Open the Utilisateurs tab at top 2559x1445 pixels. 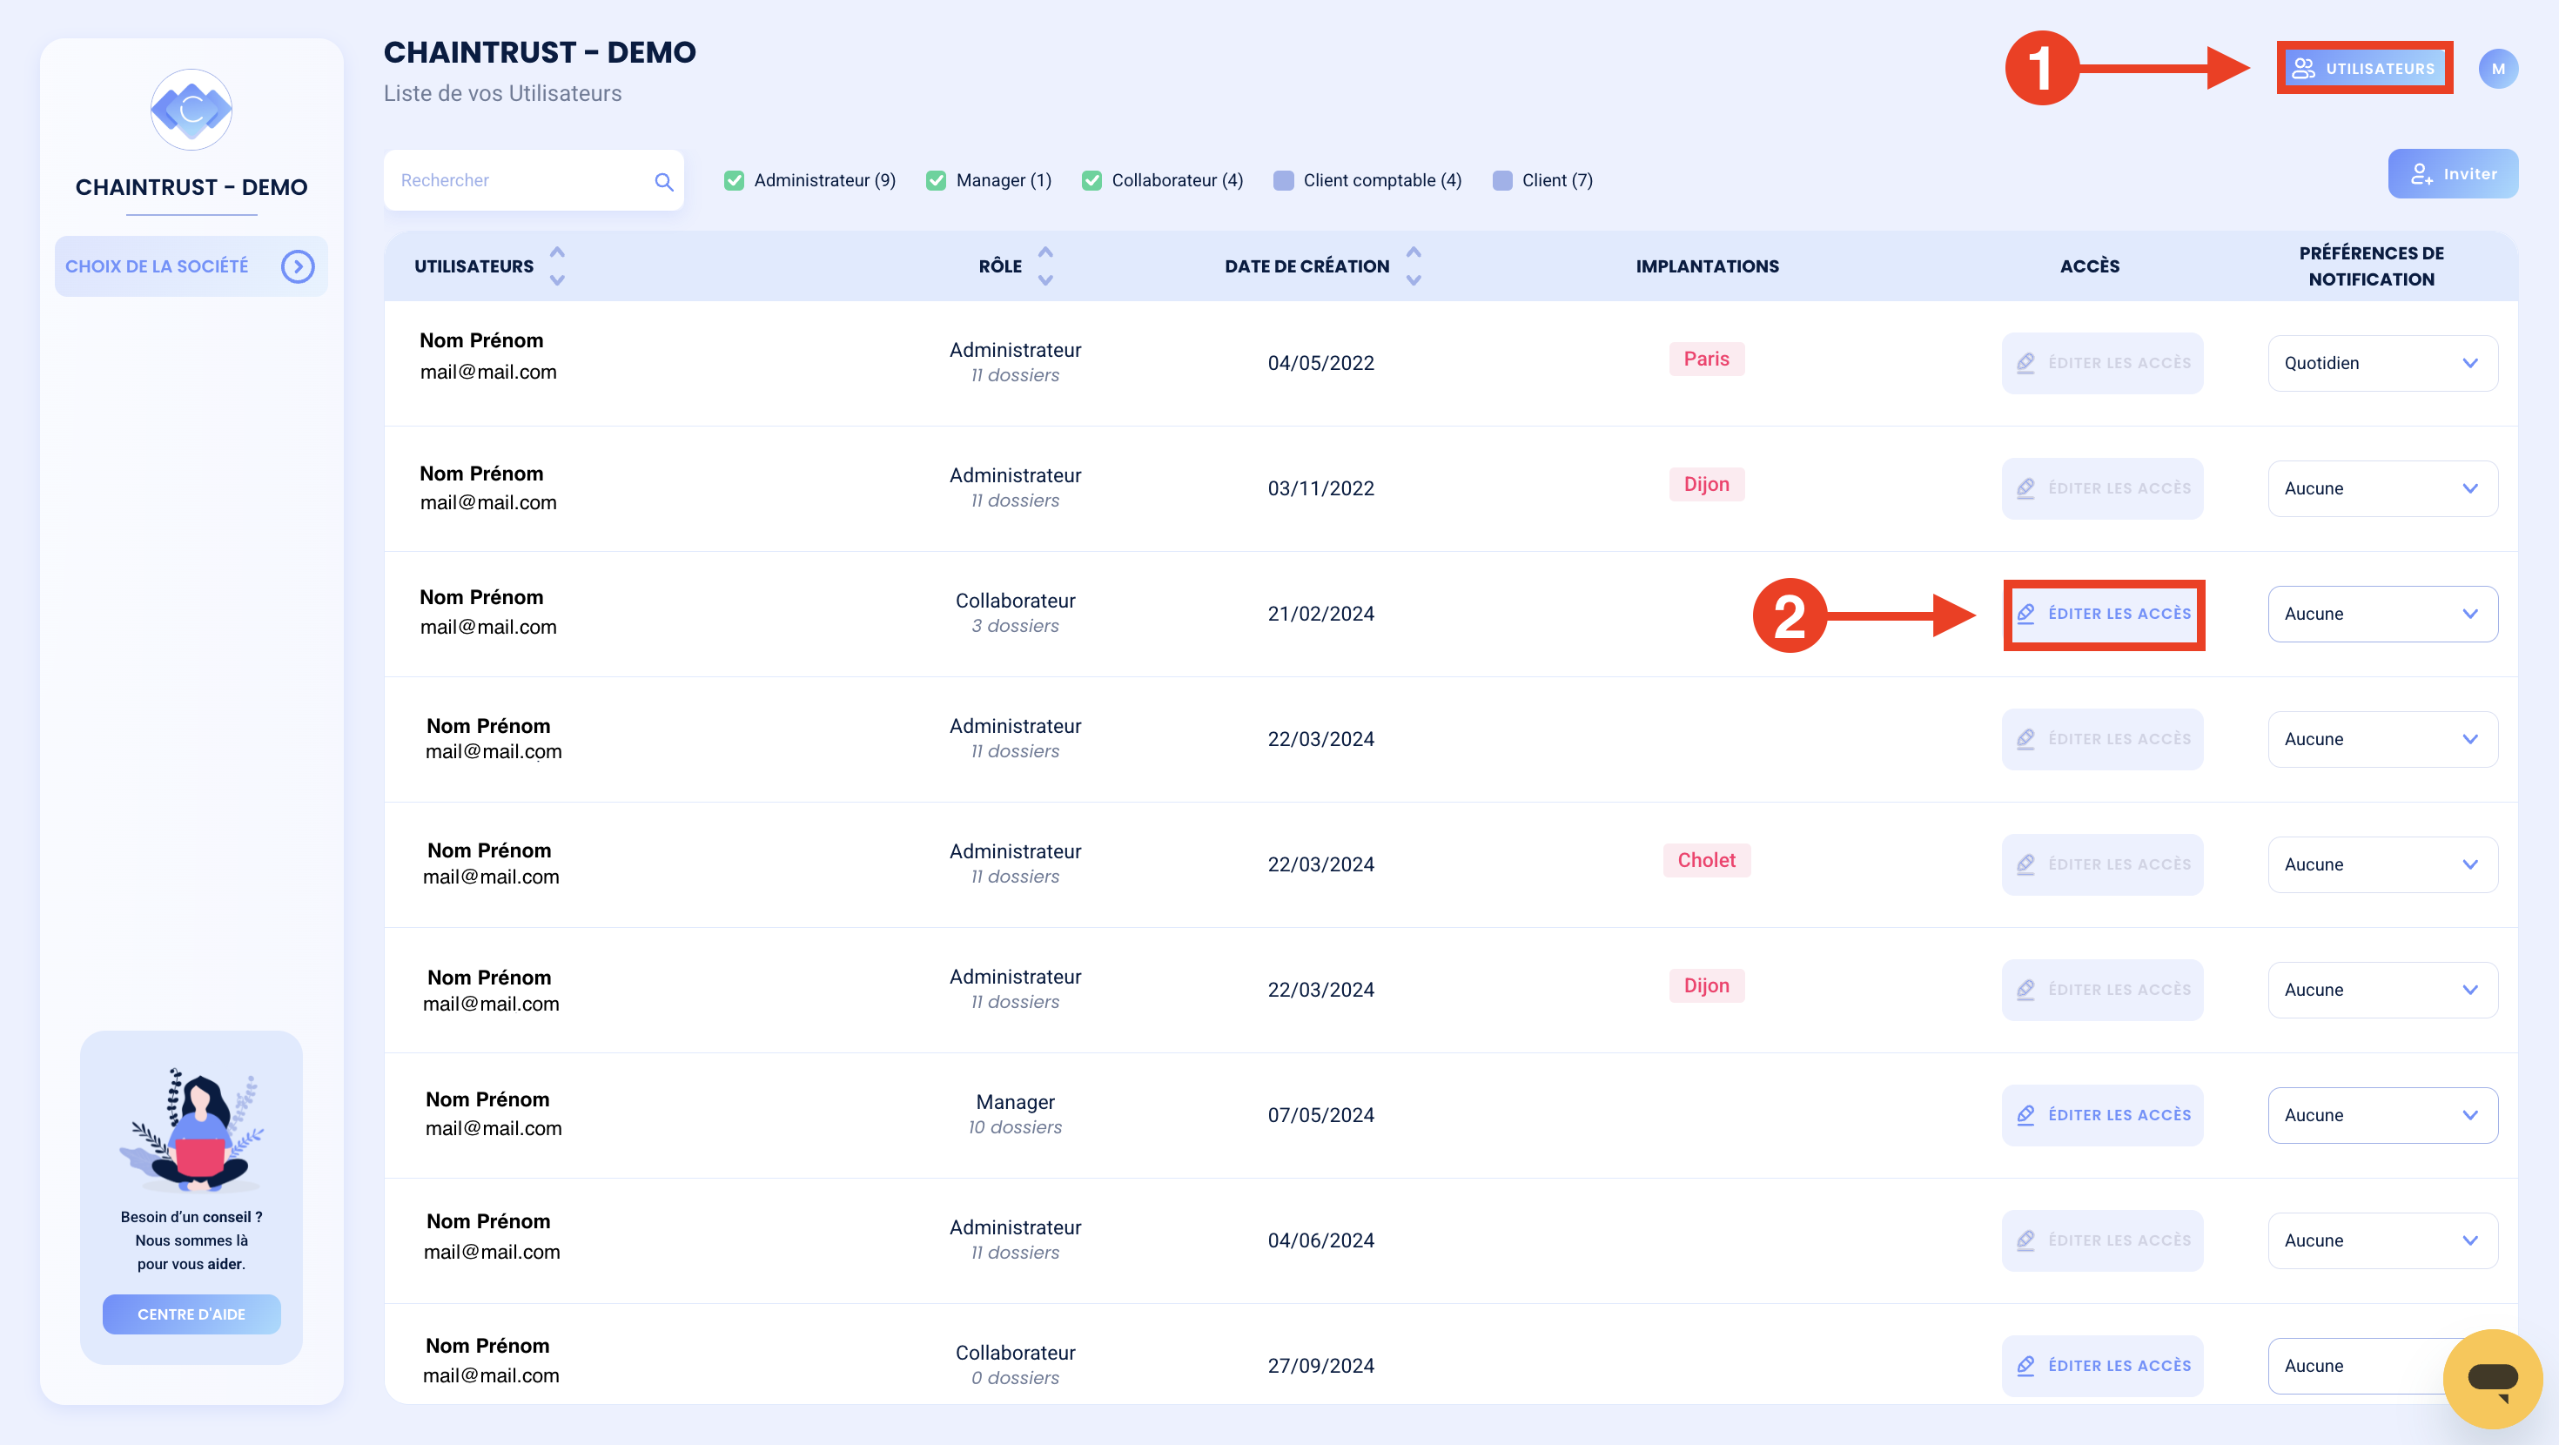(x=2363, y=69)
